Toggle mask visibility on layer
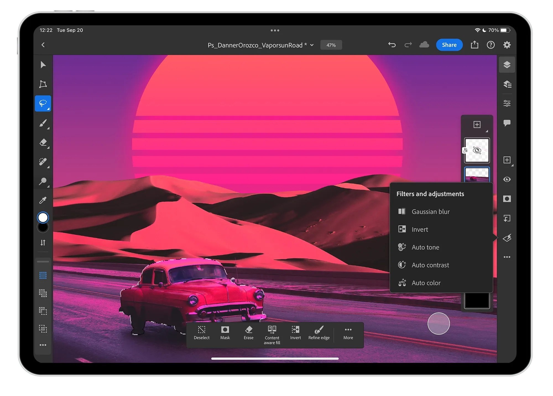This screenshot has width=553, height=396. coord(476,150)
